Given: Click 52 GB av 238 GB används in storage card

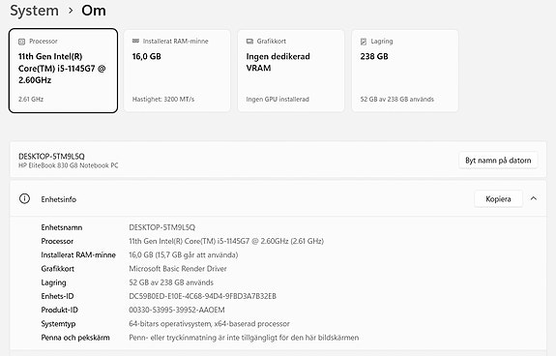Looking at the screenshot, I should [397, 100].
